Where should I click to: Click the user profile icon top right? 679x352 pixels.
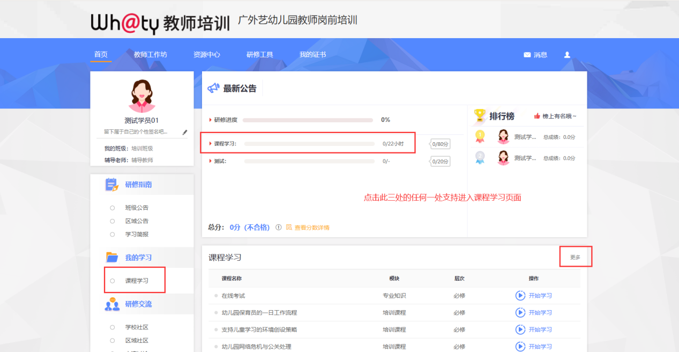[x=566, y=54]
